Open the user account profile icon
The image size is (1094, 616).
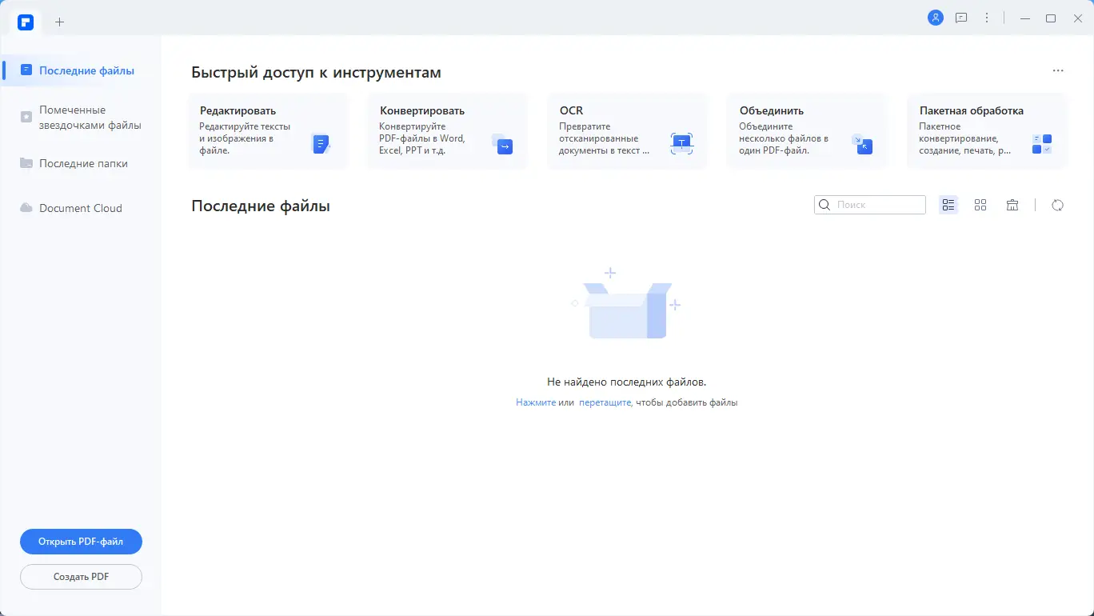coord(935,18)
